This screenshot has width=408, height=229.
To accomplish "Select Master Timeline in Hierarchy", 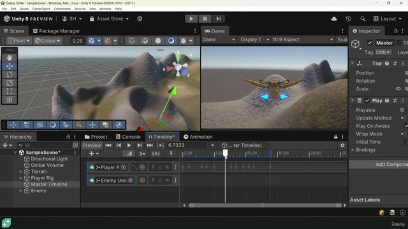I will (x=49, y=184).
